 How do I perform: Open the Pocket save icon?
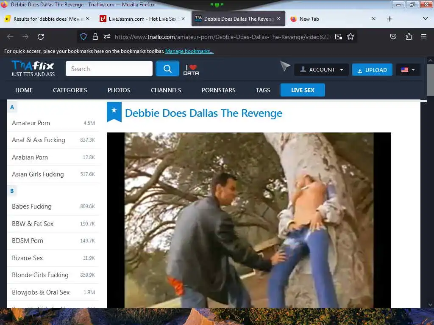click(393, 36)
